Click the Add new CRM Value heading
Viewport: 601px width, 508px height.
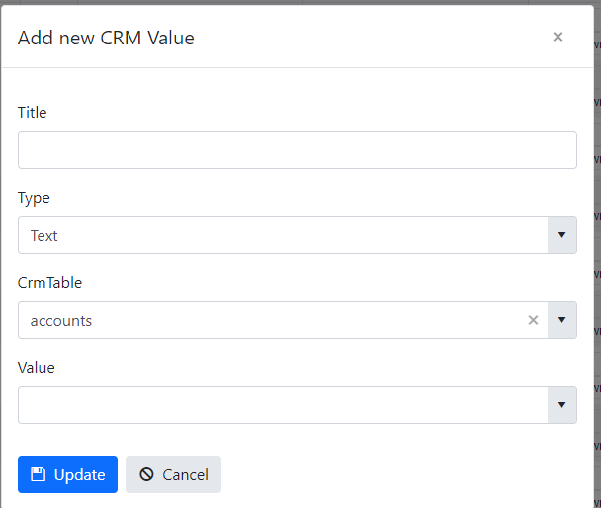(106, 38)
